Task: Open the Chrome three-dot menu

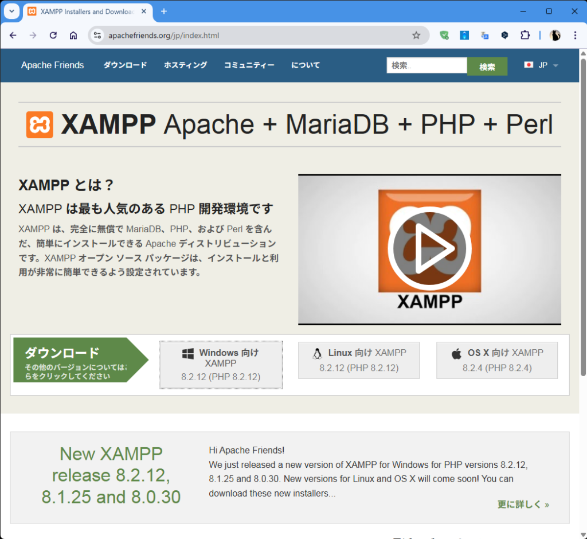Action: click(x=575, y=36)
